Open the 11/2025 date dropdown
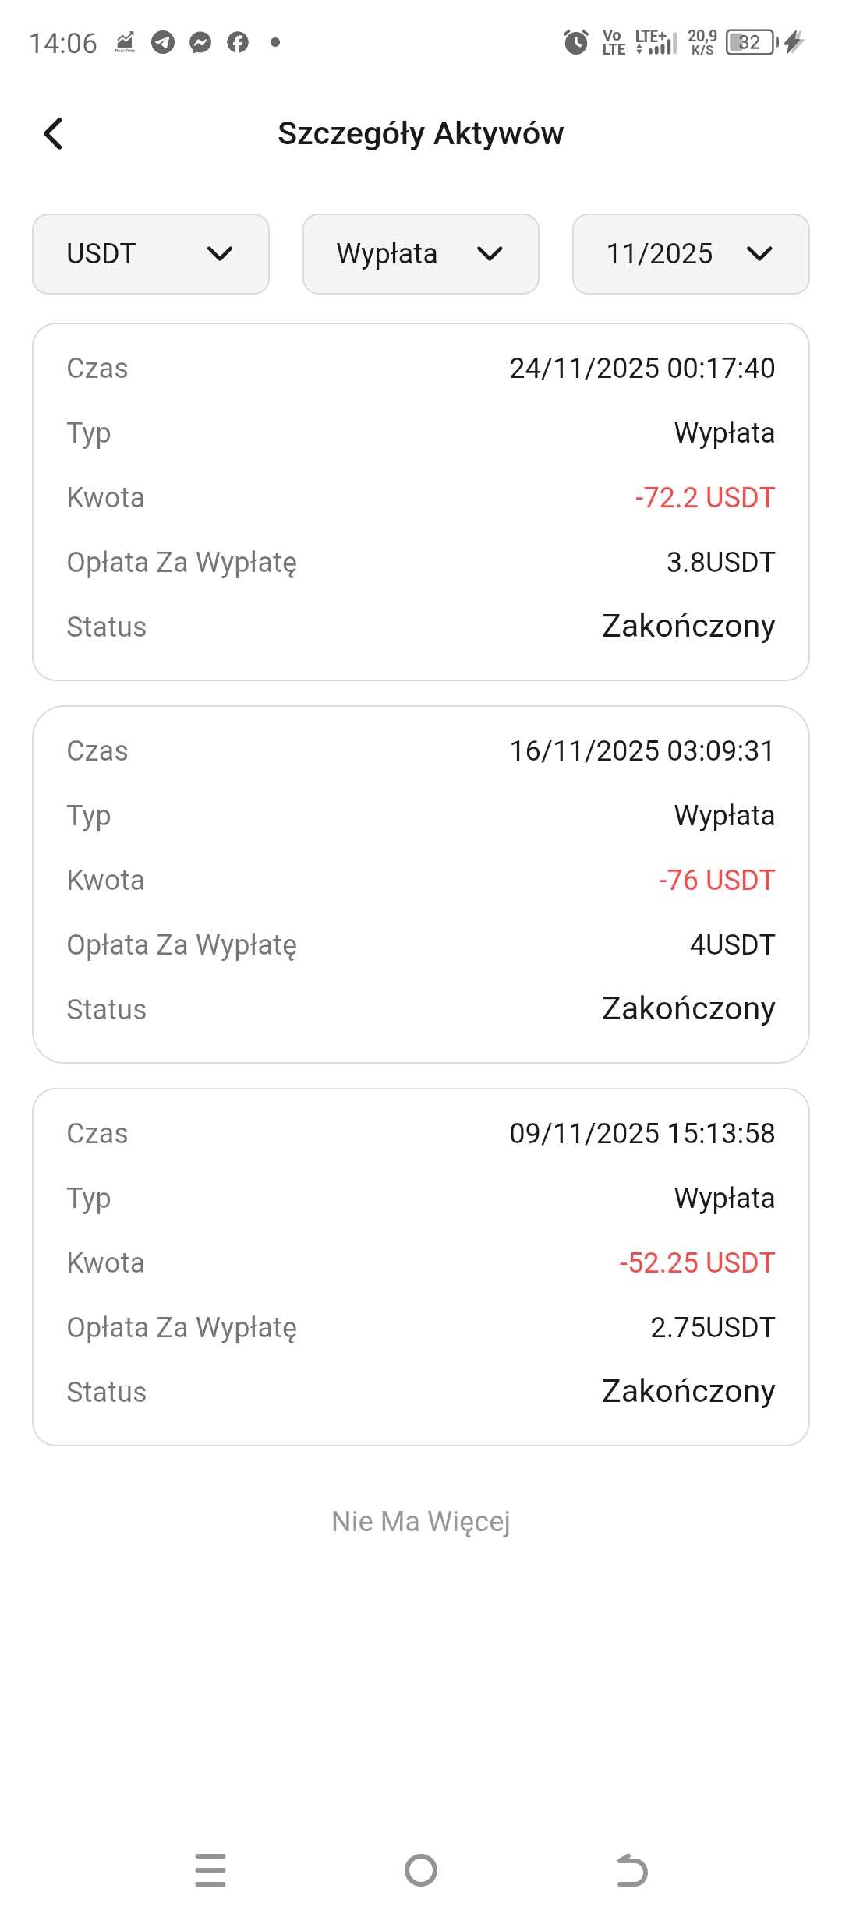The width and height of the screenshot is (842, 1917). [x=690, y=254]
